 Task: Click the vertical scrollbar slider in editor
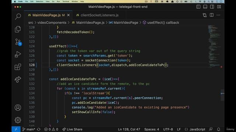(222, 95)
